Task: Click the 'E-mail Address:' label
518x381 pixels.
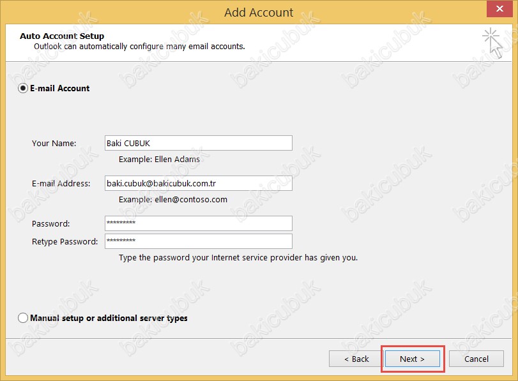Action: [x=61, y=184]
